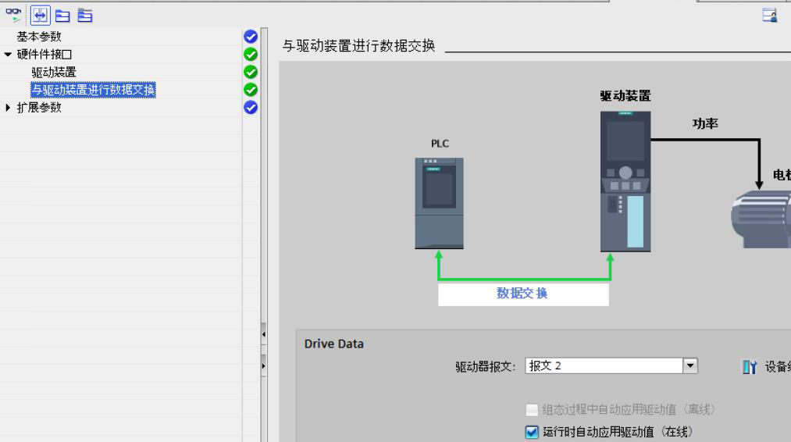The height and width of the screenshot is (442, 791).
Task: Click the motor image in the diagram
Action: pyautogui.click(x=762, y=217)
